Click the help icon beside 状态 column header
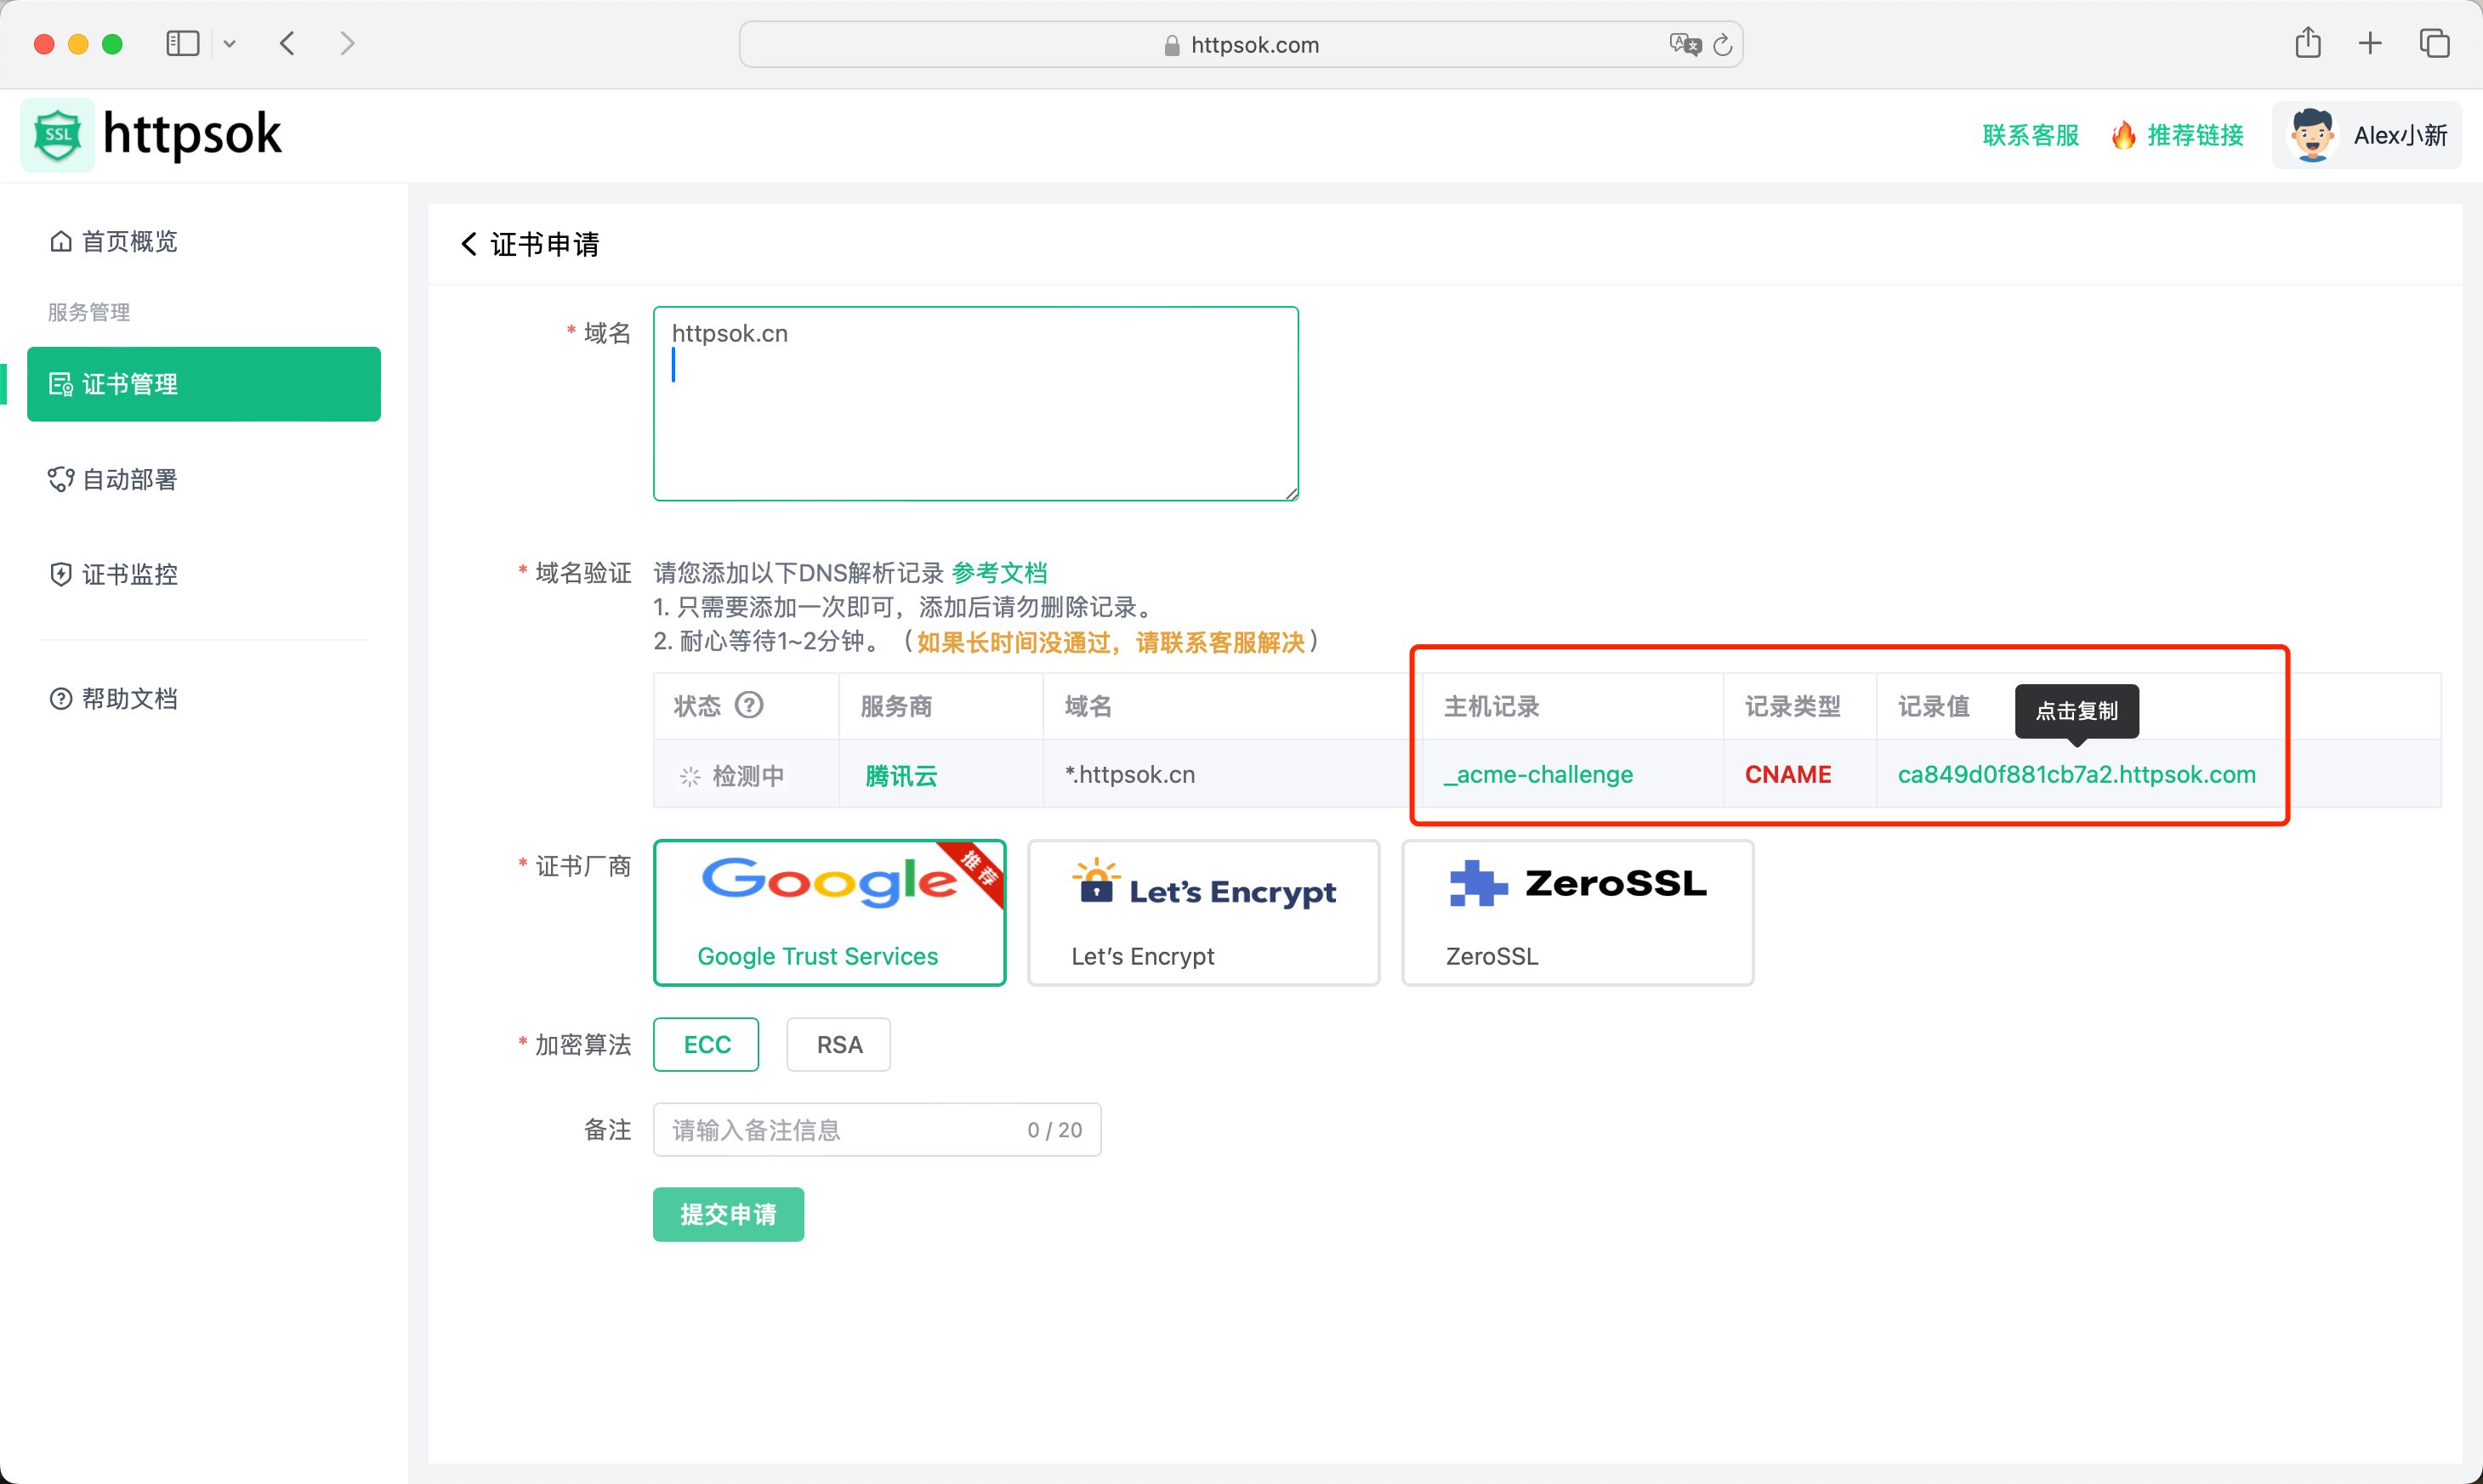The image size is (2483, 1484). point(749,706)
